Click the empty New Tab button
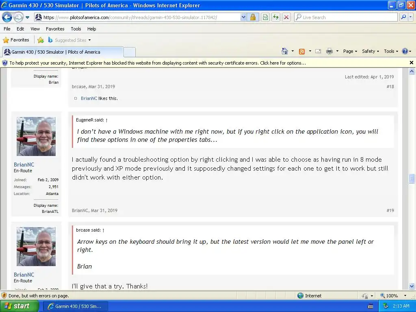This screenshot has width=416, height=312. [130, 52]
